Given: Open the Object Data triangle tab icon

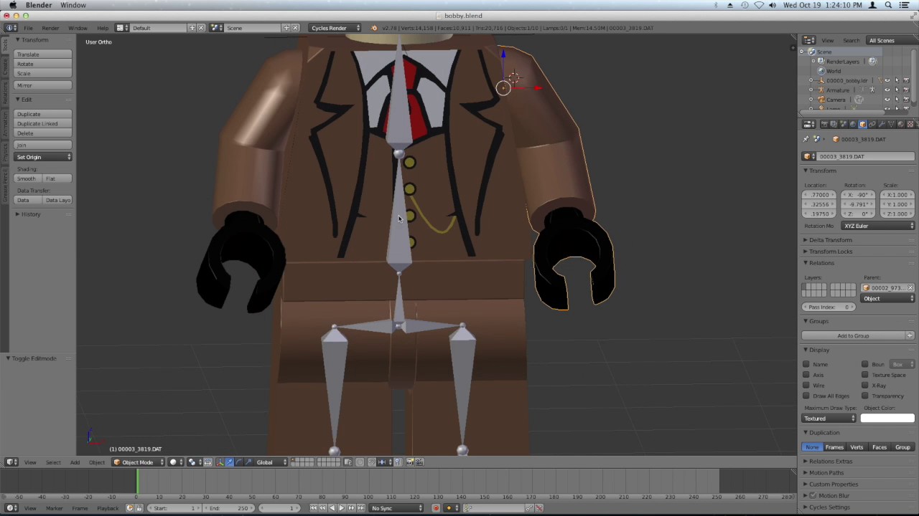Looking at the screenshot, I should click(891, 124).
